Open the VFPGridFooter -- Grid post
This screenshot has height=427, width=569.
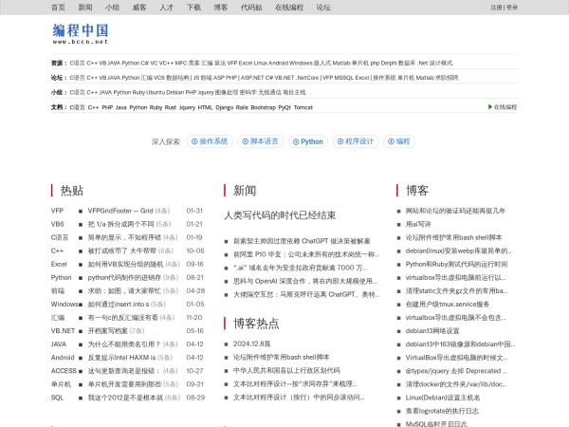tap(119, 211)
